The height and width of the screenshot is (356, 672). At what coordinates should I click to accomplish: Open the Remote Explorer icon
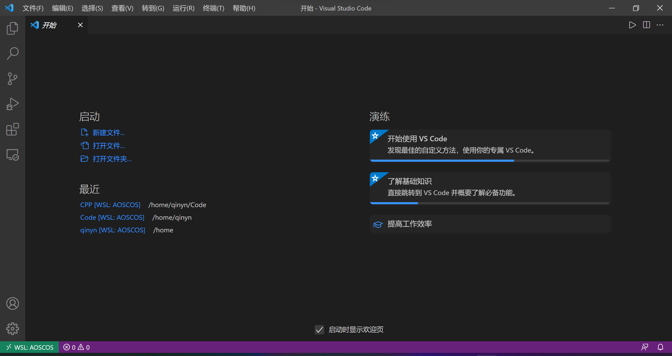pyautogui.click(x=12, y=155)
